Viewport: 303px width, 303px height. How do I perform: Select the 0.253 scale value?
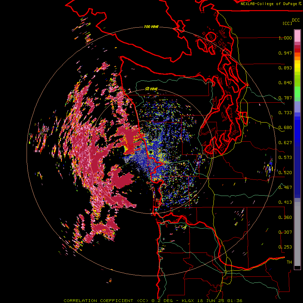pos(285,247)
